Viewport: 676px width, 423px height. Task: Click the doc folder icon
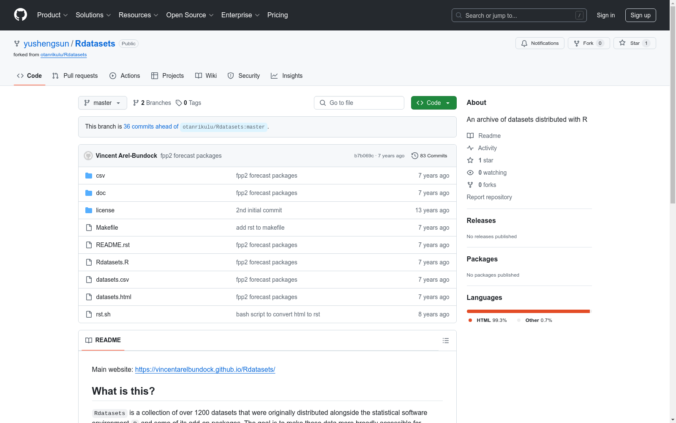[89, 193]
